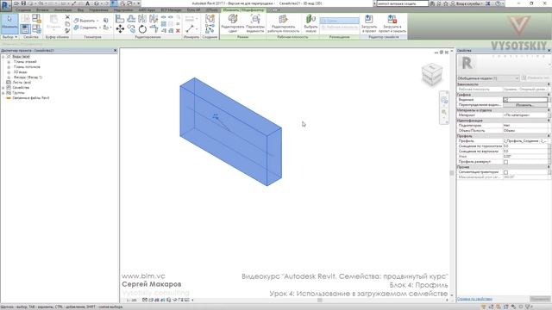Open Visibility Settings in ribbon

(x=255, y=23)
